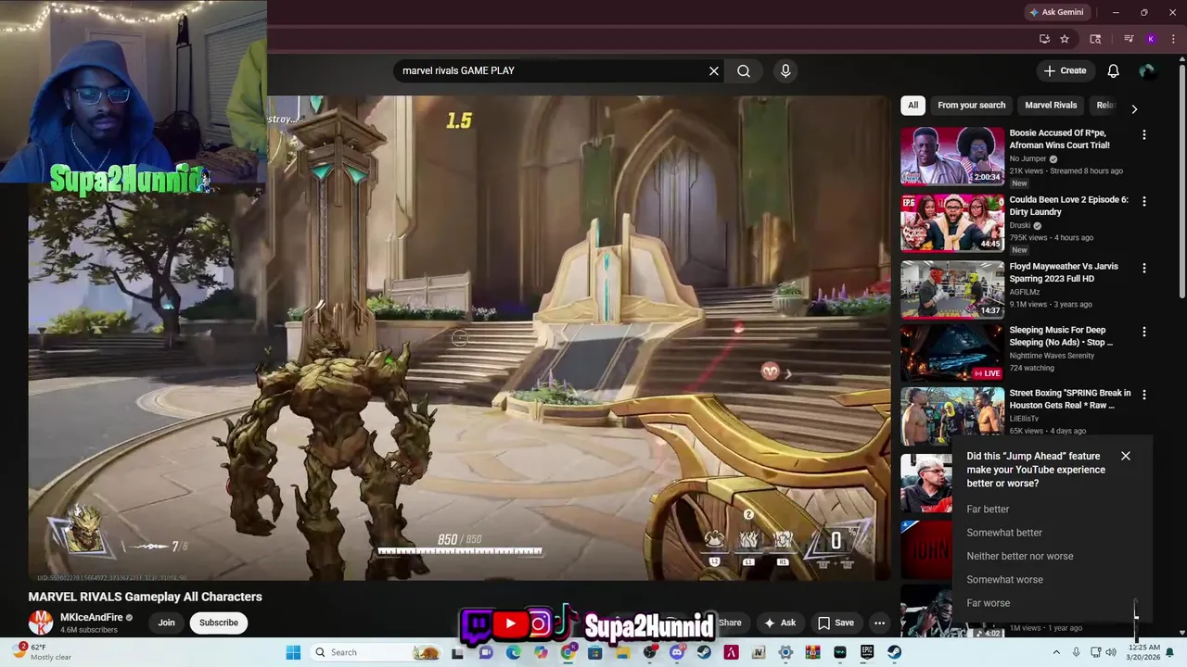1187x667 pixels.
Task: Close the Jump Ahead survey popup
Action: [1126, 456]
